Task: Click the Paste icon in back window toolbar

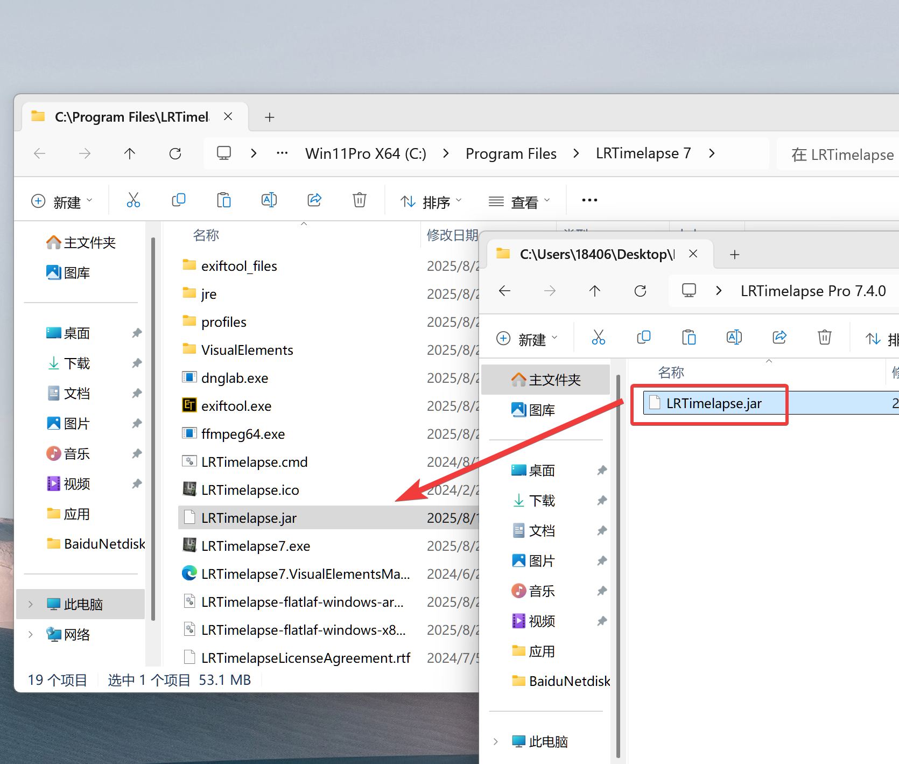Action: (x=223, y=200)
